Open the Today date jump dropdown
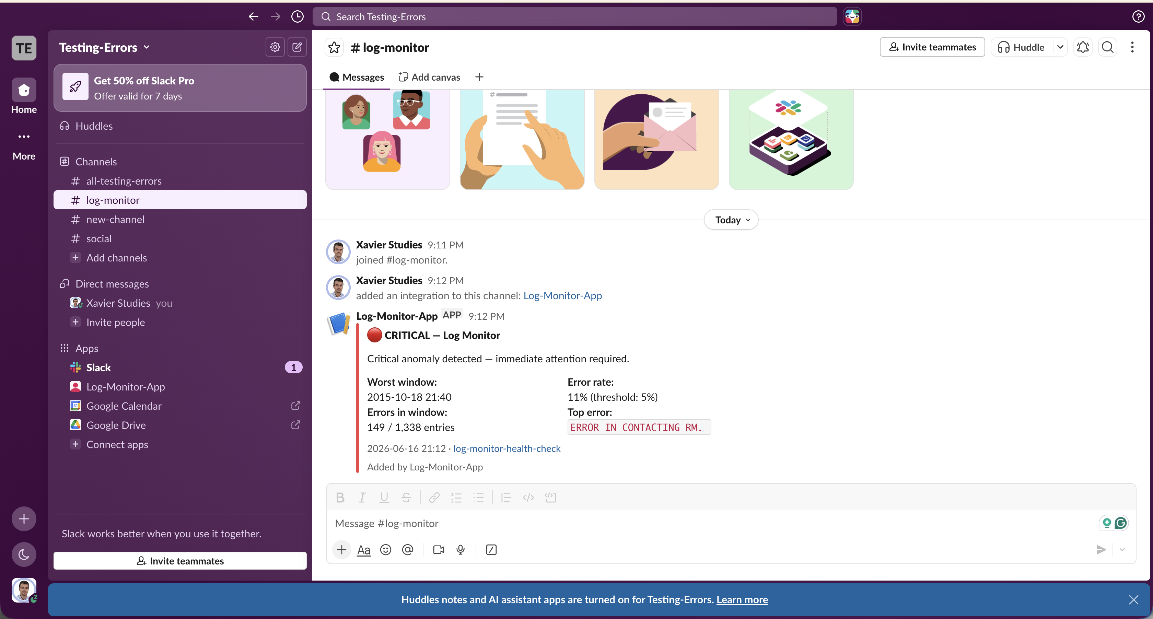Image resolution: width=1153 pixels, height=619 pixels. [731, 220]
